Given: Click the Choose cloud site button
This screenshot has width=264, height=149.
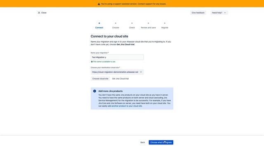Looking at the screenshot, I should [100, 79].
